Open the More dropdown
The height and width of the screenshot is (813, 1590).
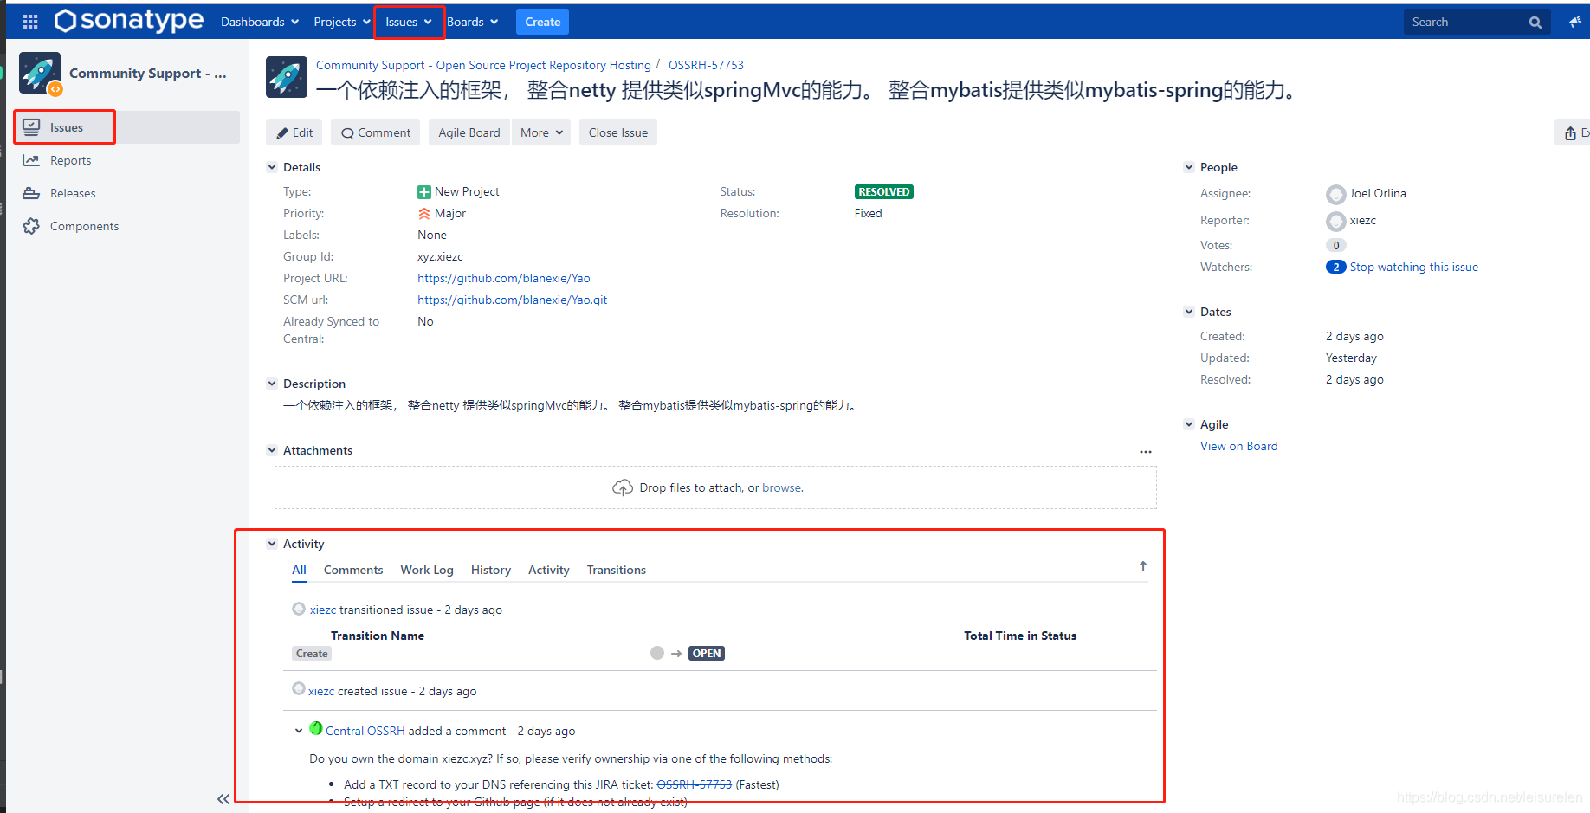pyautogui.click(x=541, y=132)
